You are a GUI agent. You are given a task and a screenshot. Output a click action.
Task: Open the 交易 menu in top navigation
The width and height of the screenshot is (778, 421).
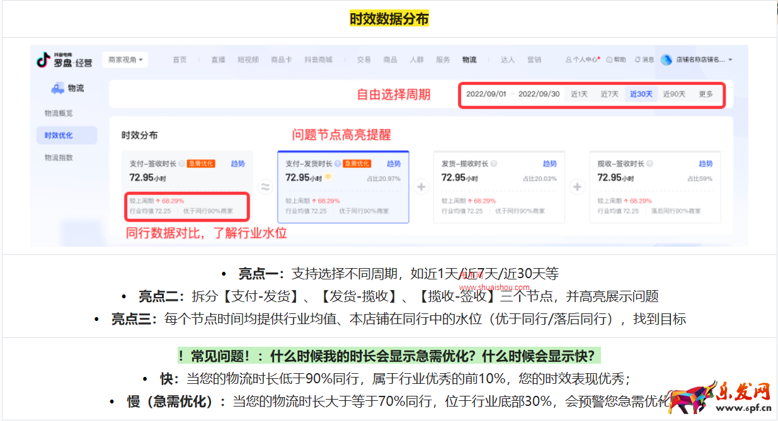[363, 60]
